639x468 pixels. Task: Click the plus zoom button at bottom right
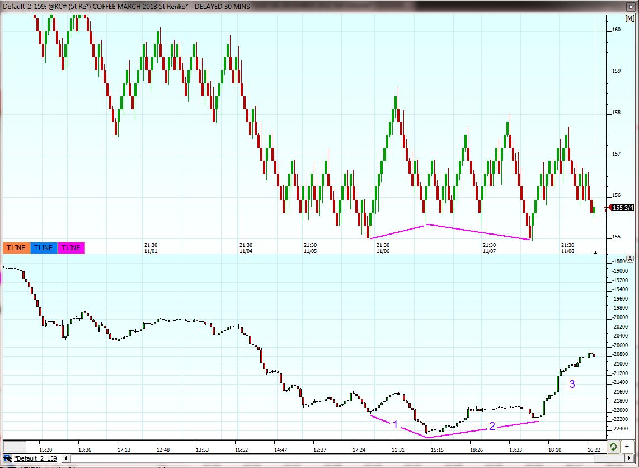pyautogui.click(x=627, y=447)
